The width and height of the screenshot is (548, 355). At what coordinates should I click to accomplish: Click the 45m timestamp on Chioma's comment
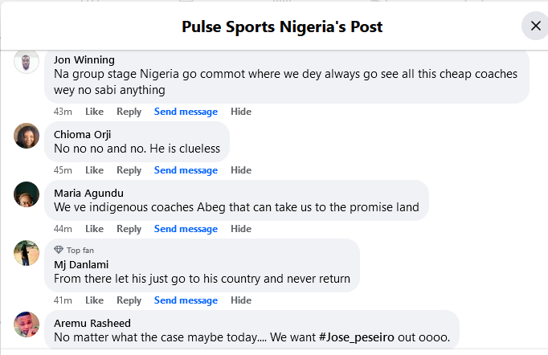[x=63, y=170]
